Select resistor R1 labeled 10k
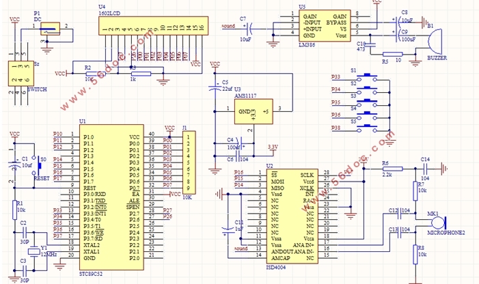 click(14, 210)
